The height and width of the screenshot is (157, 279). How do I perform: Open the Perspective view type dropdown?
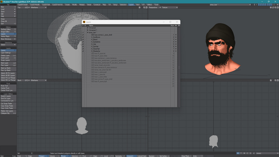tap(155, 8)
